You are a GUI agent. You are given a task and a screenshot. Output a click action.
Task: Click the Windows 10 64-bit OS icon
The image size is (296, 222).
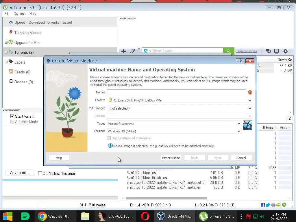(247, 125)
